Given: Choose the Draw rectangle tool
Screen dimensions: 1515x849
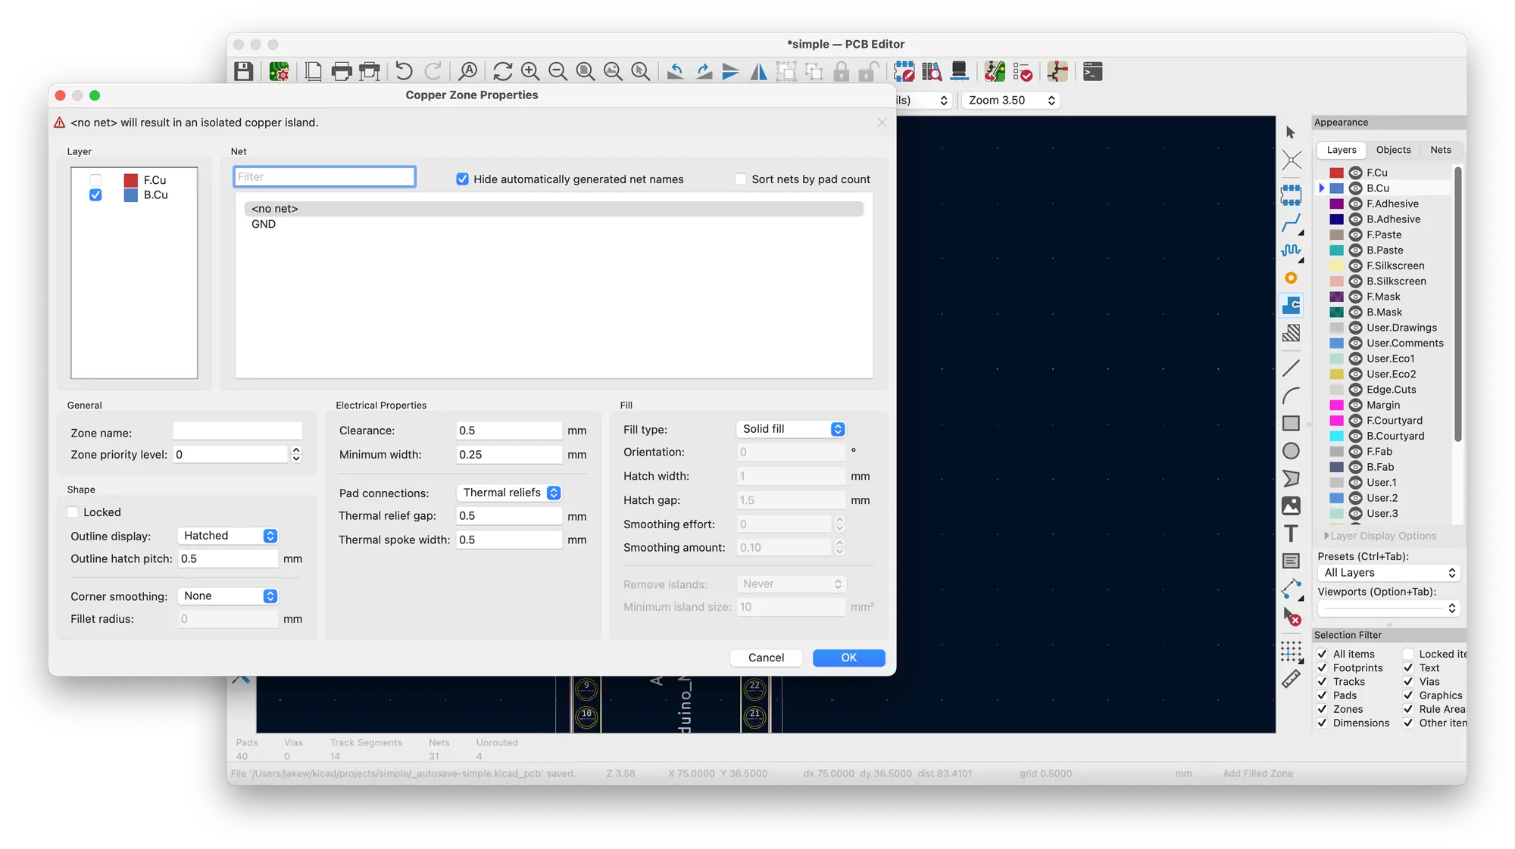Looking at the screenshot, I should click(x=1291, y=423).
